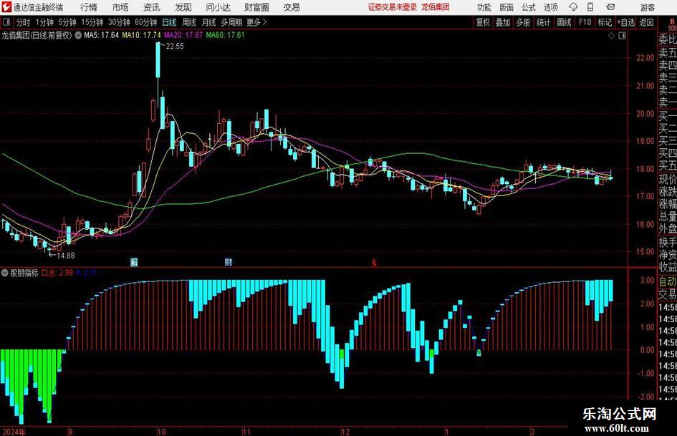Image resolution: width=677 pixels, height=436 pixels.
Task: Open the 问小达 menu
Action: coord(218,7)
